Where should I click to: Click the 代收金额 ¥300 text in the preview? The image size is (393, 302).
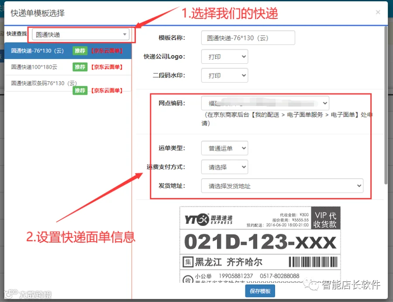click(294, 215)
